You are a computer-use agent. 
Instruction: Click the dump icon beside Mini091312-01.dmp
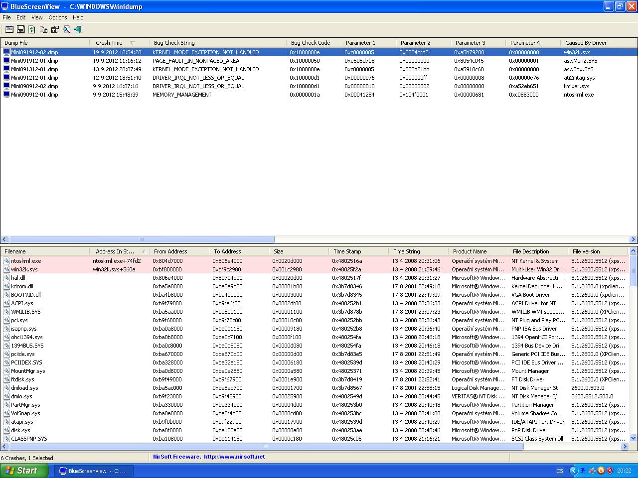6,69
